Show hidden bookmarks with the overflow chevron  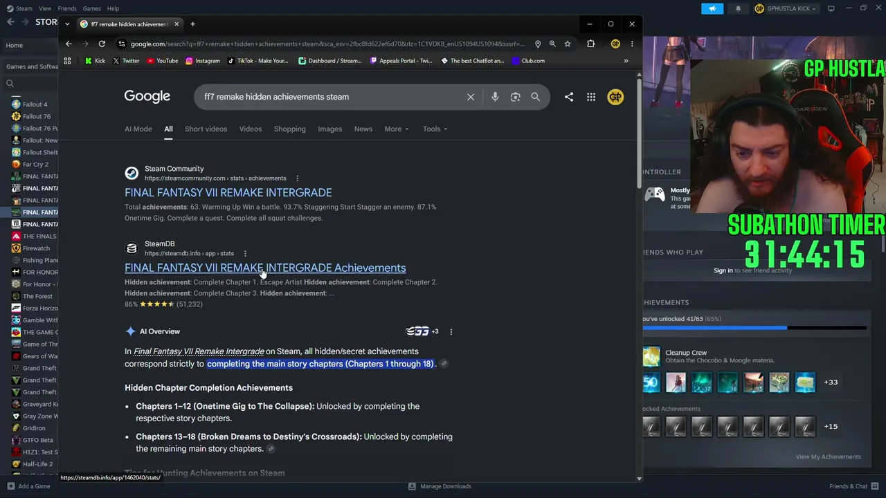coord(626,61)
